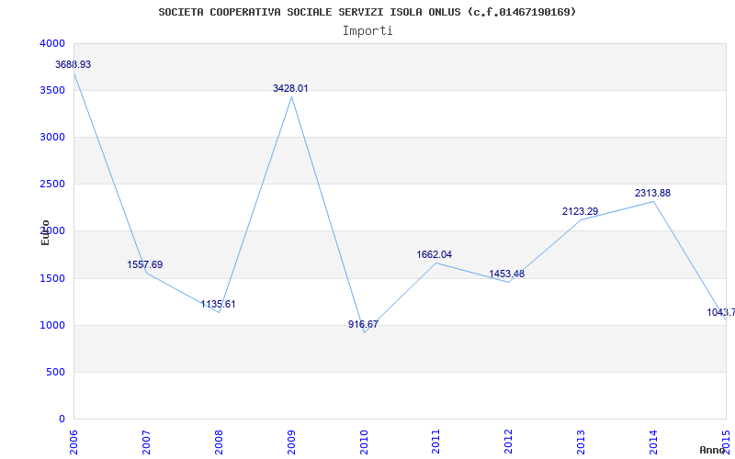The width and height of the screenshot is (735, 459).
Task: Click x-axis year label 2009
Action: click(x=291, y=442)
